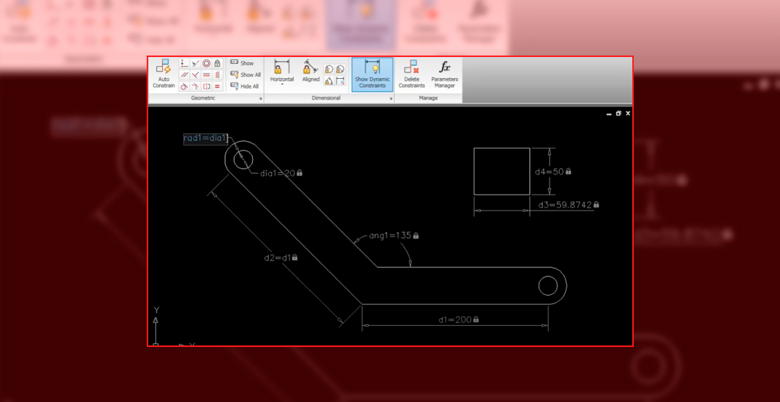Apply the Tangent constraint
The height and width of the screenshot is (402, 780).
coord(184,87)
